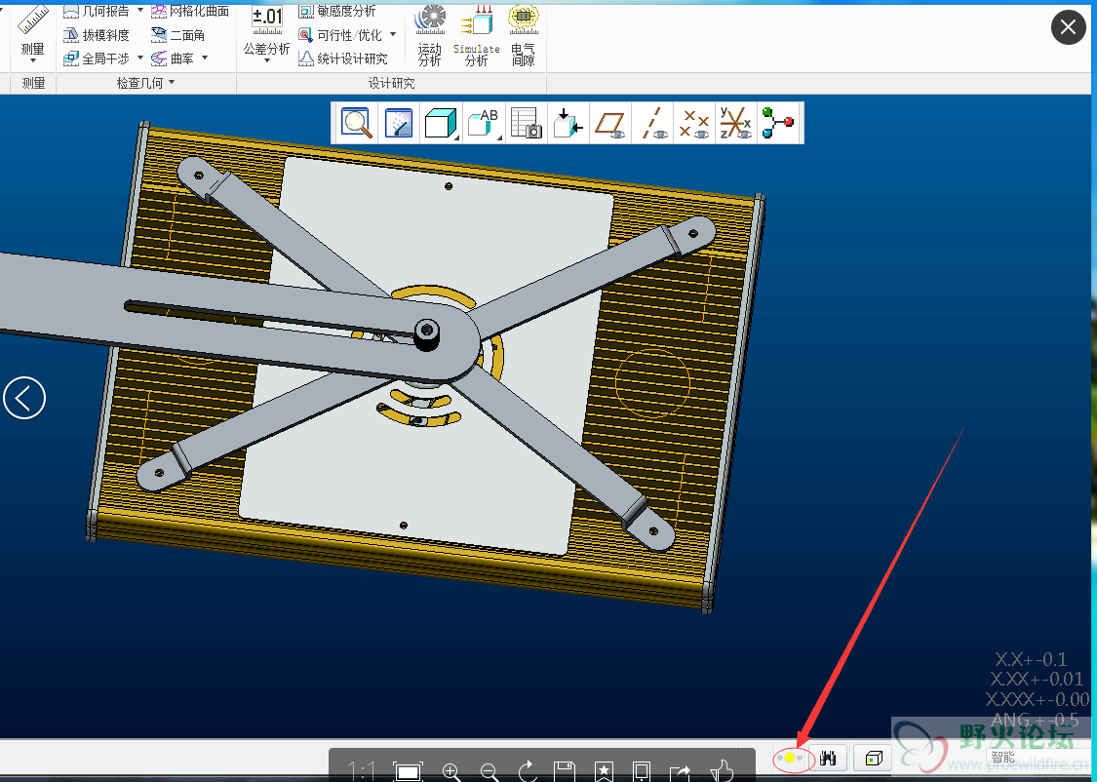Open 敏感度分析
The height and width of the screenshot is (782, 1097).
337,11
